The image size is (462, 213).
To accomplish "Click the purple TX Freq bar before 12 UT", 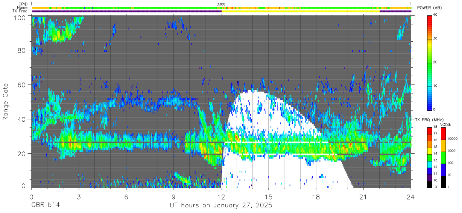I will pyautogui.click(x=126, y=11).
